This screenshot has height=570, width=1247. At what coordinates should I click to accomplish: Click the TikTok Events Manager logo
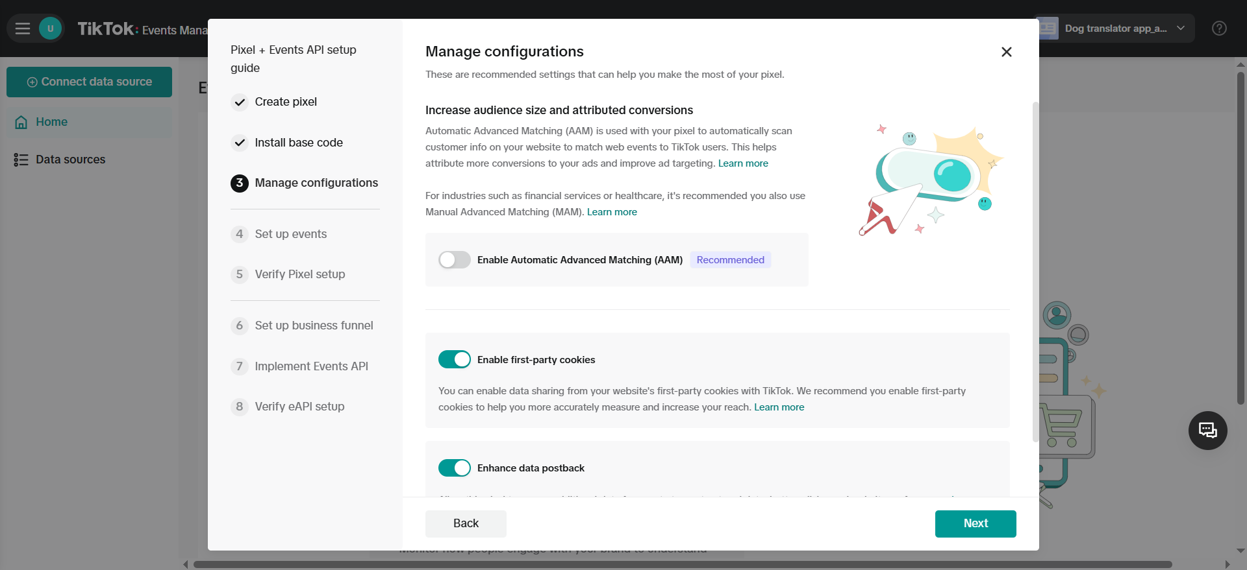(142, 29)
